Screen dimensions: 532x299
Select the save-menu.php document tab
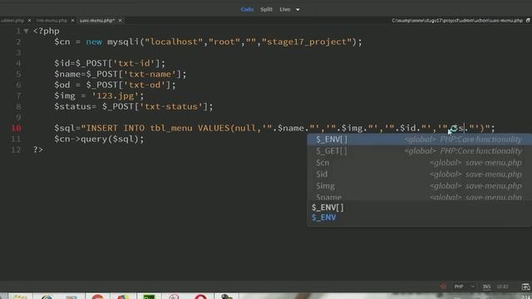[x=97, y=21]
